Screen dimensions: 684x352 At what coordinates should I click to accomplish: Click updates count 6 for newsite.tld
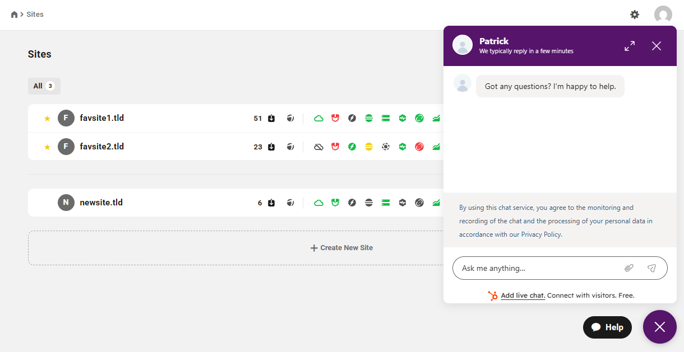coord(260,203)
